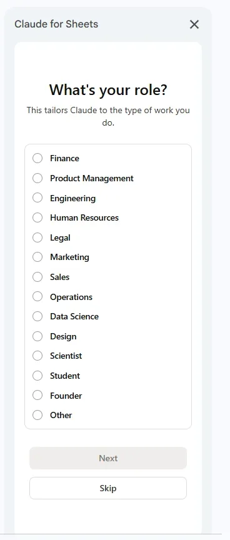Viewport: 230px width, 540px height.
Task: Select the Finance radio button
Action: coord(37,158)
